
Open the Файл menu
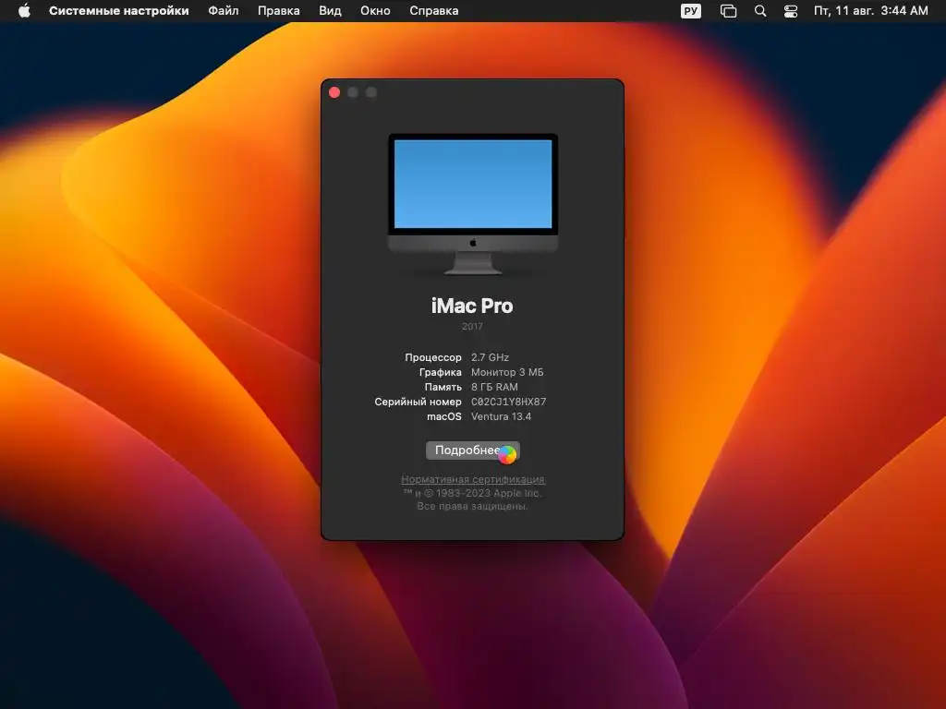coord(224,11)
